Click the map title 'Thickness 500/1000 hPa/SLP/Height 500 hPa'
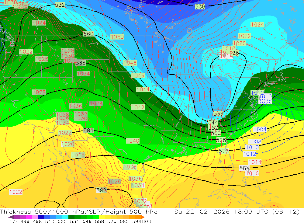The width and height of the screenshot is (304, 223). tap(79, 211)
